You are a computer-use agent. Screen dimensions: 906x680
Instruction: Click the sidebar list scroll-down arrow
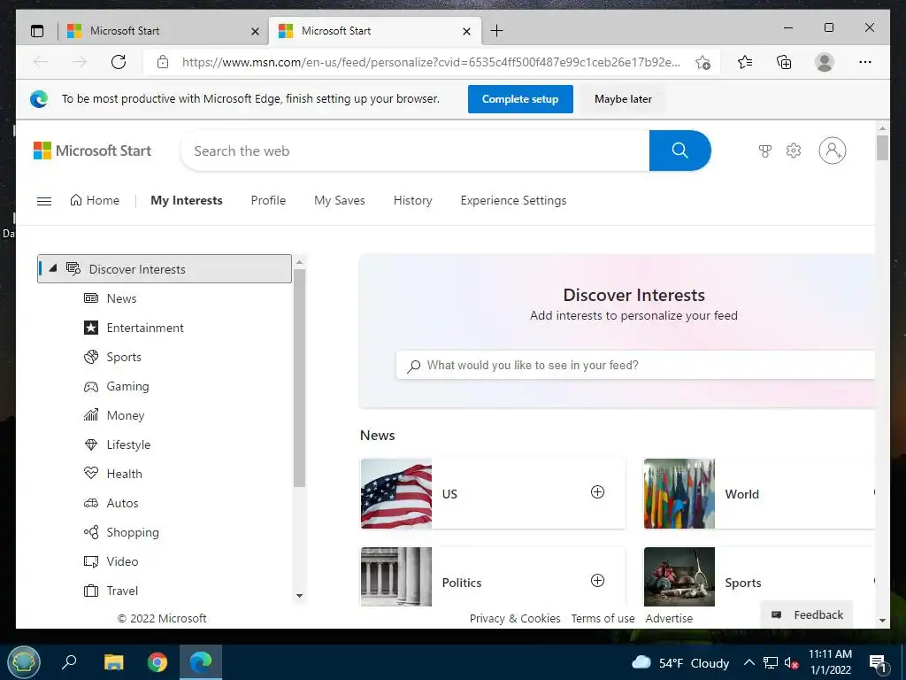pyautogui.click(x=299, y=596)
